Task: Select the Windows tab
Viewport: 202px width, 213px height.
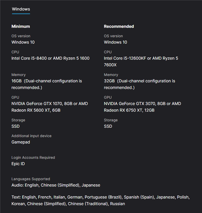Action: point(21,9)
